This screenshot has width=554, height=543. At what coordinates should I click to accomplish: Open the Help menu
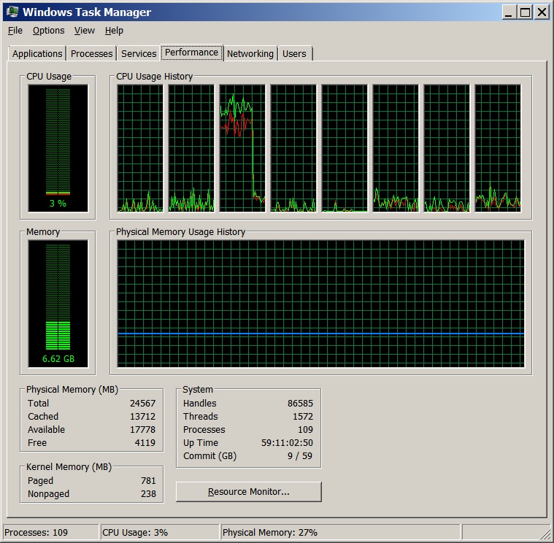click(114, 31)
